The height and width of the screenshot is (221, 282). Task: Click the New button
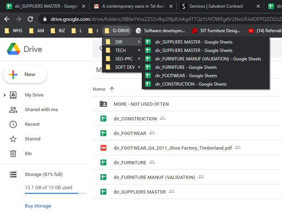tap(24, 75)
